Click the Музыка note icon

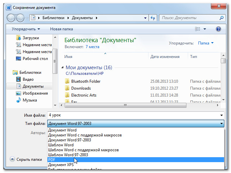(18, 100)
